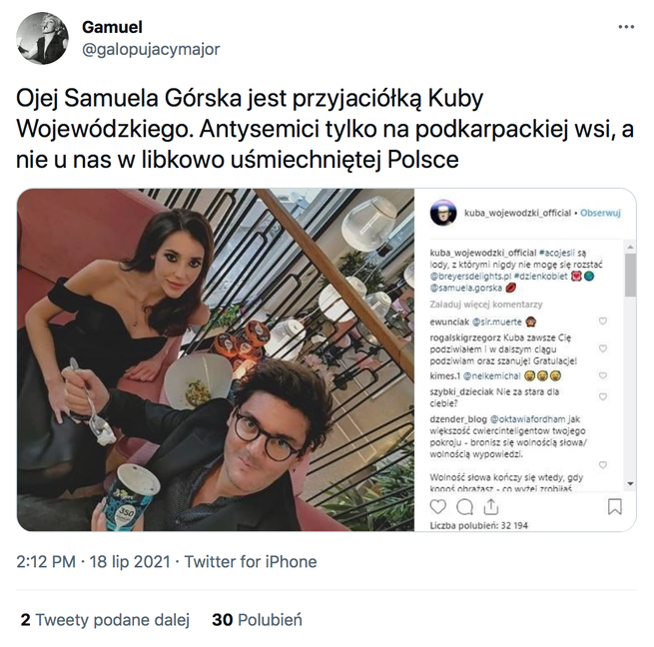The image size is (654, 647).
Task: Save the post with the bookmark icon
Action: pos(615,507)
